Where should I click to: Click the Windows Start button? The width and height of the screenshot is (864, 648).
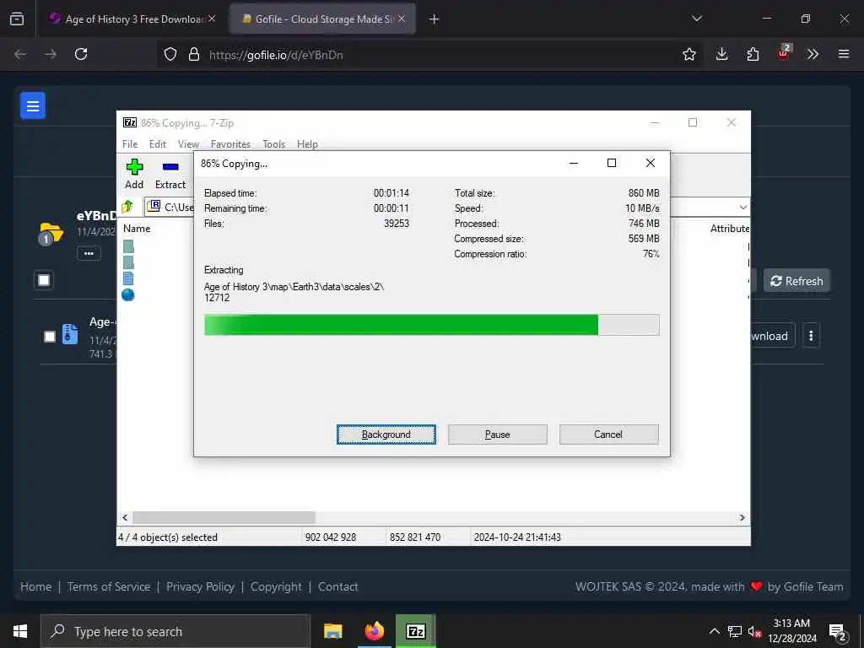coord(20,631)
